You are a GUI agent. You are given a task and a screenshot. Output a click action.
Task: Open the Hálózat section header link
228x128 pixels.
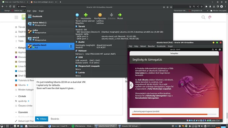coord(82,51)
